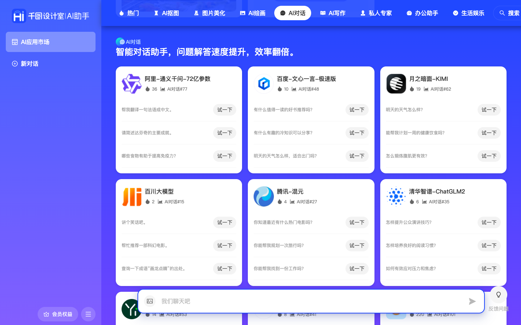Click the hamburger menu icon near 会员权益

[x=88, y=314]
